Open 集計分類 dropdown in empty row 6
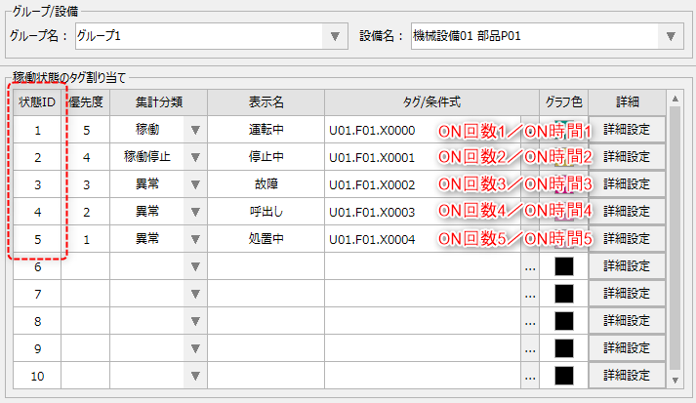696x403 pixels. (194, 266)
